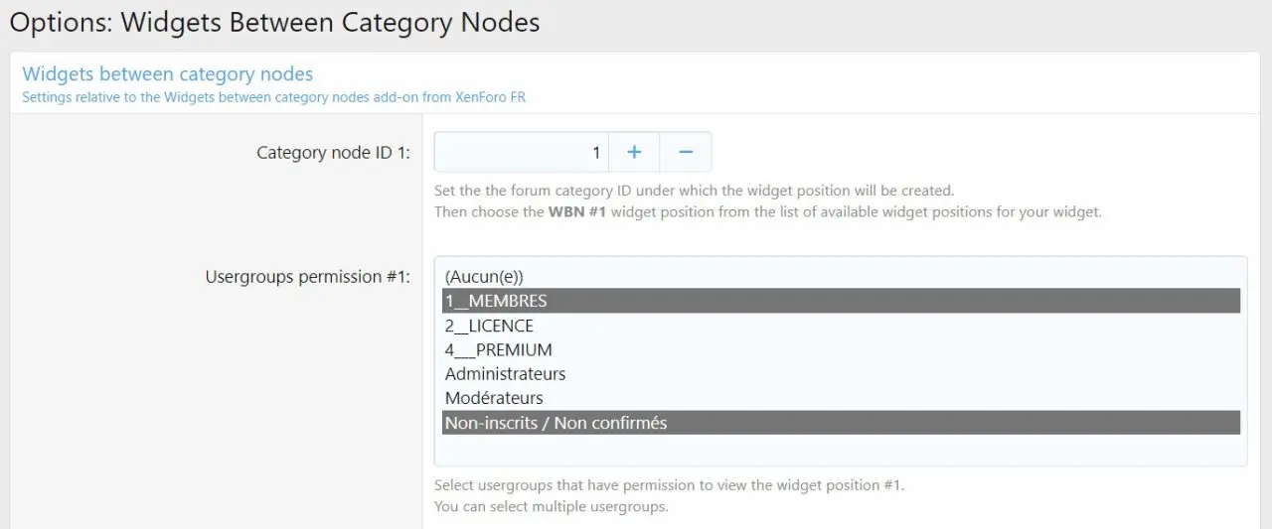
Task: Click the 'You can select multiple usergroups' note
Action: coord(551,507)
